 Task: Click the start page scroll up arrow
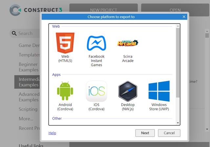tap(207, 31)
